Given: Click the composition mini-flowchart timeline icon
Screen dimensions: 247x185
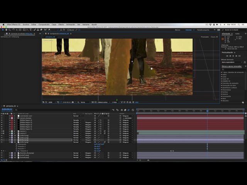Looking at the screenshot, I should [113, 110].
